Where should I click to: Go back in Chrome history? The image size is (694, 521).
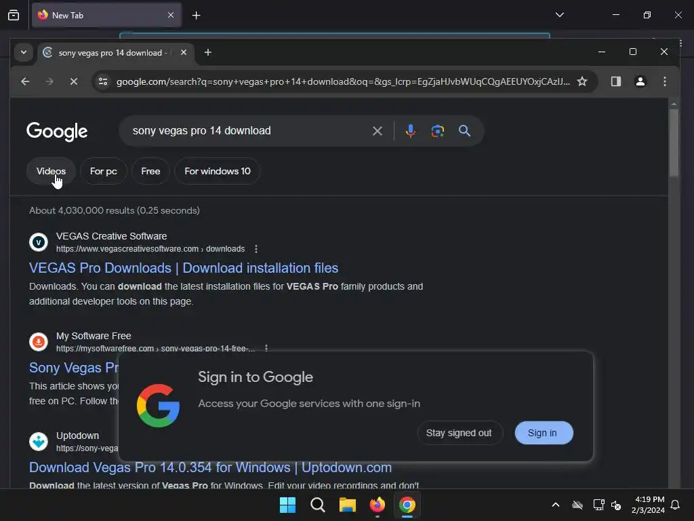(x=25, y=81)
